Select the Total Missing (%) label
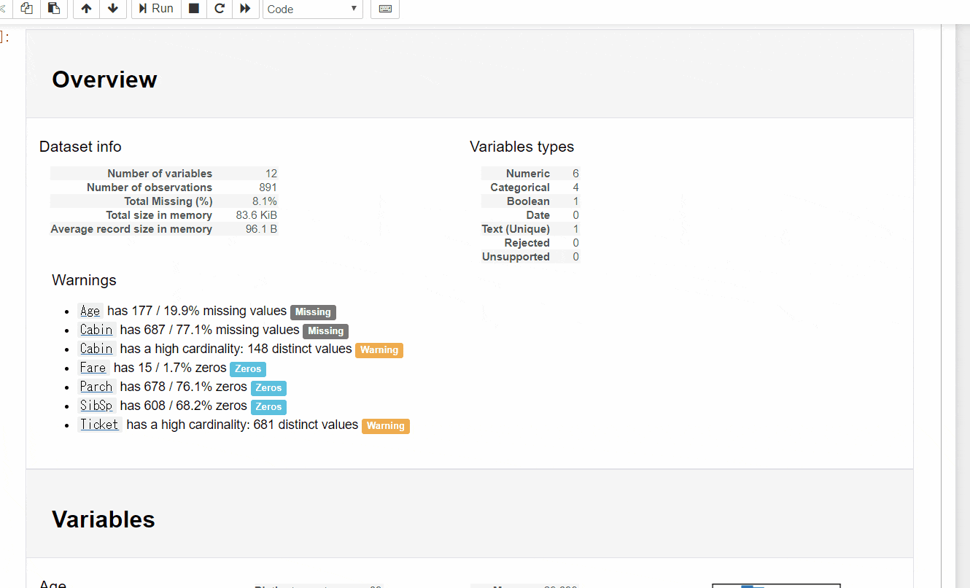The image size is (970, 588). [168, 201]
